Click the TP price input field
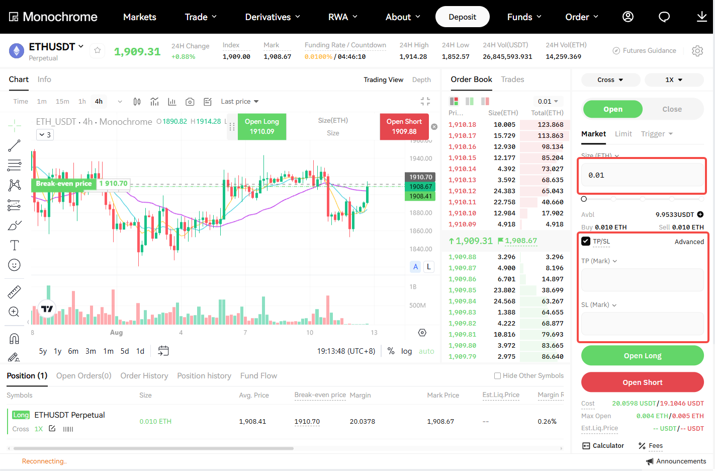Image resolution: width=715 pixels, height=471 pixels. [x=643, y=280]
